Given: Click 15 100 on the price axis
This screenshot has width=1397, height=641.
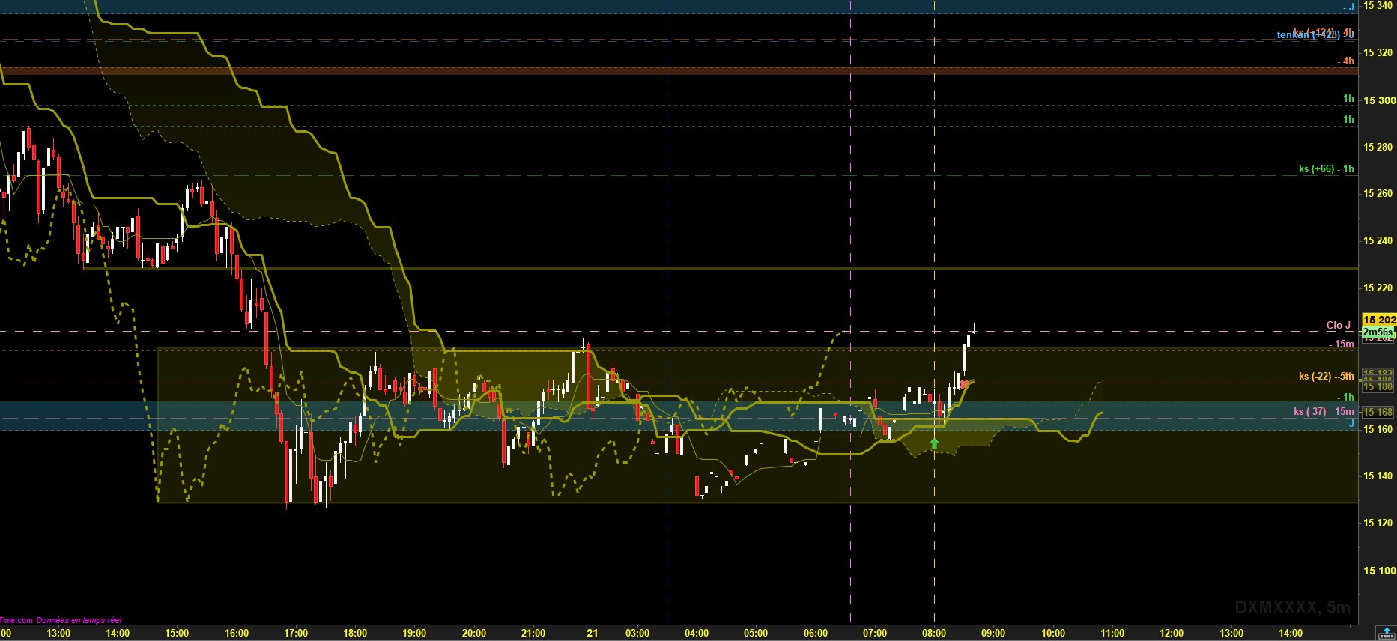Looking at the screenshot, I should 1379,571.
